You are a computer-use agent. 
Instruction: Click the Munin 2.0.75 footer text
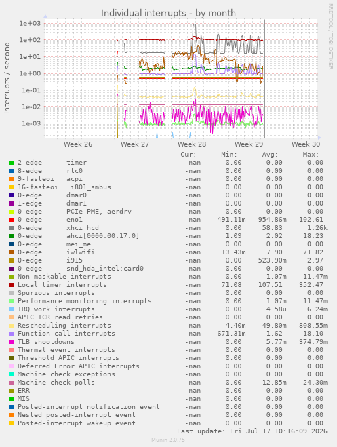coord(168,440)
